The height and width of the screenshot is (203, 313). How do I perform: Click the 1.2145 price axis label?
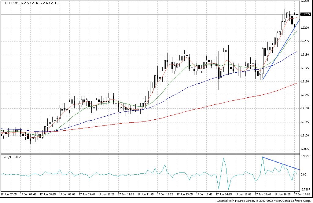[x=305, y=95]
